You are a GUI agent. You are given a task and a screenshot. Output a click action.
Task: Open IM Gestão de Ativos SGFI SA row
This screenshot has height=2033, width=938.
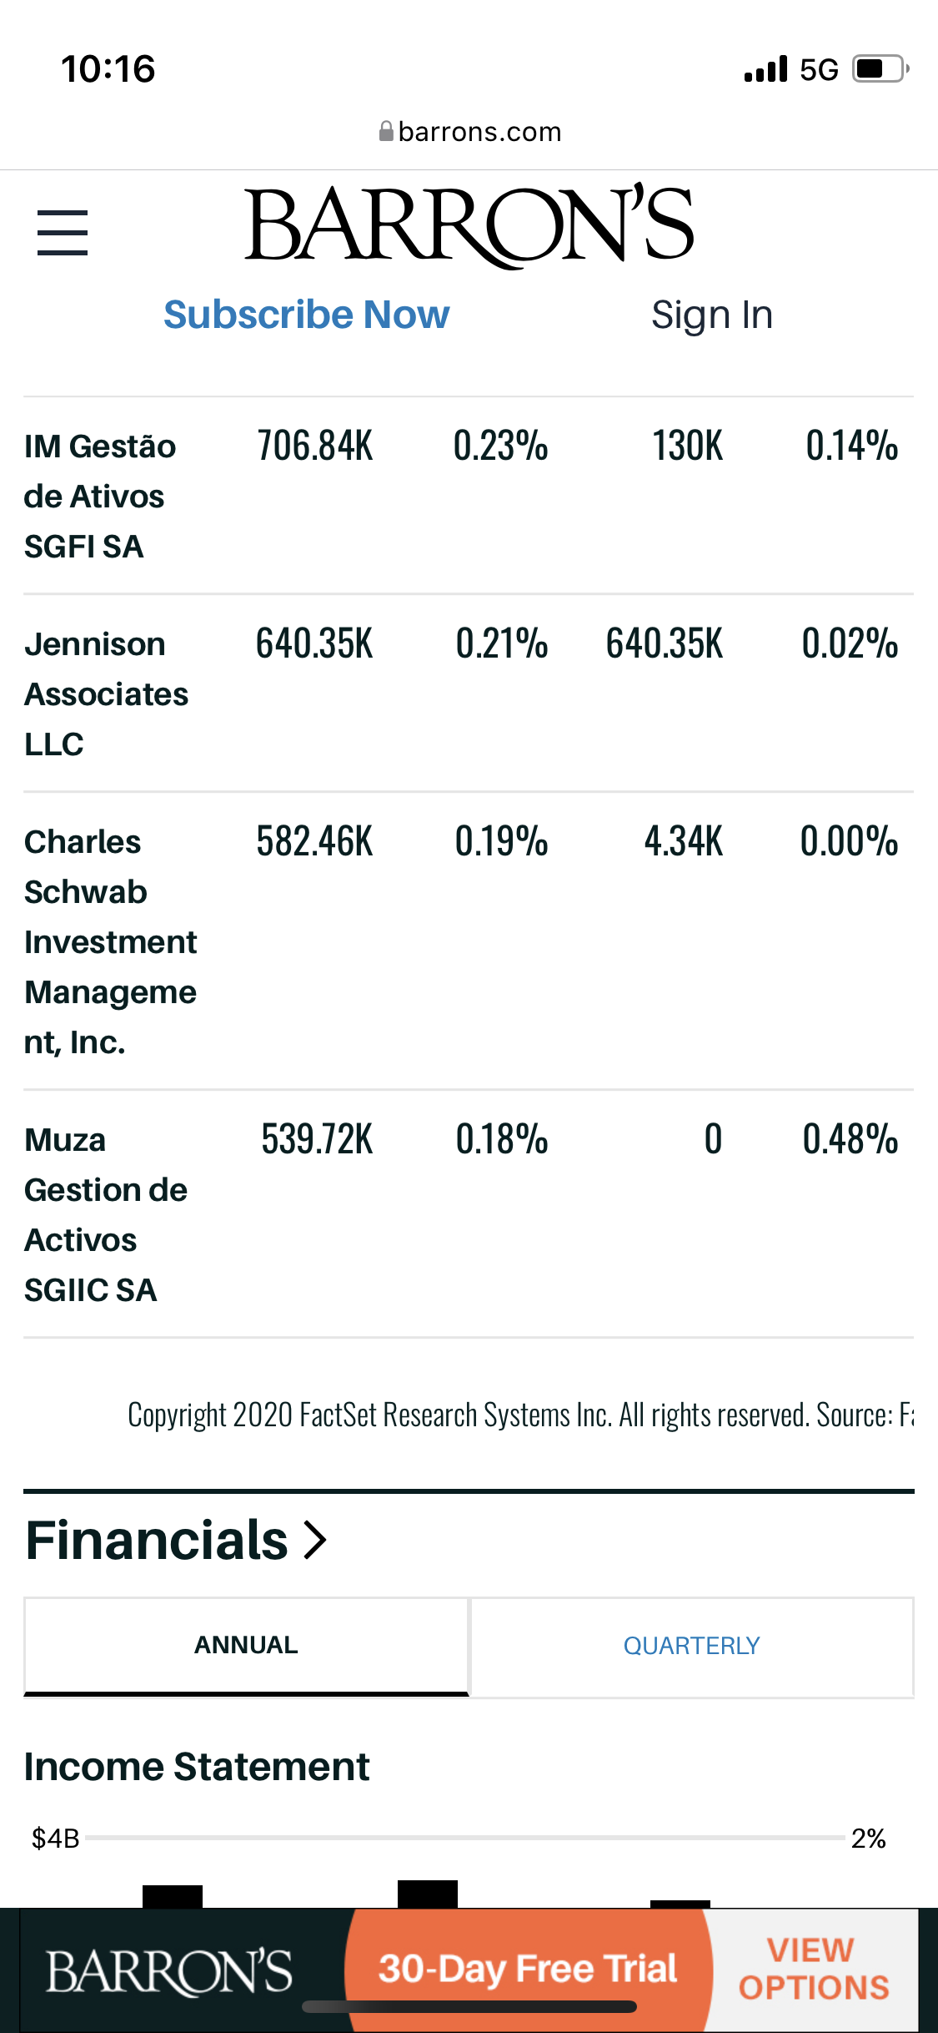(99, 496)
